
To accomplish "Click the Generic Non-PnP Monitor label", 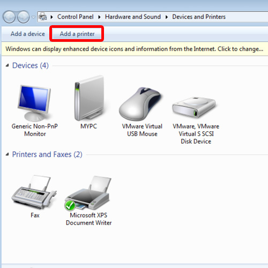I will click(35, 130).
